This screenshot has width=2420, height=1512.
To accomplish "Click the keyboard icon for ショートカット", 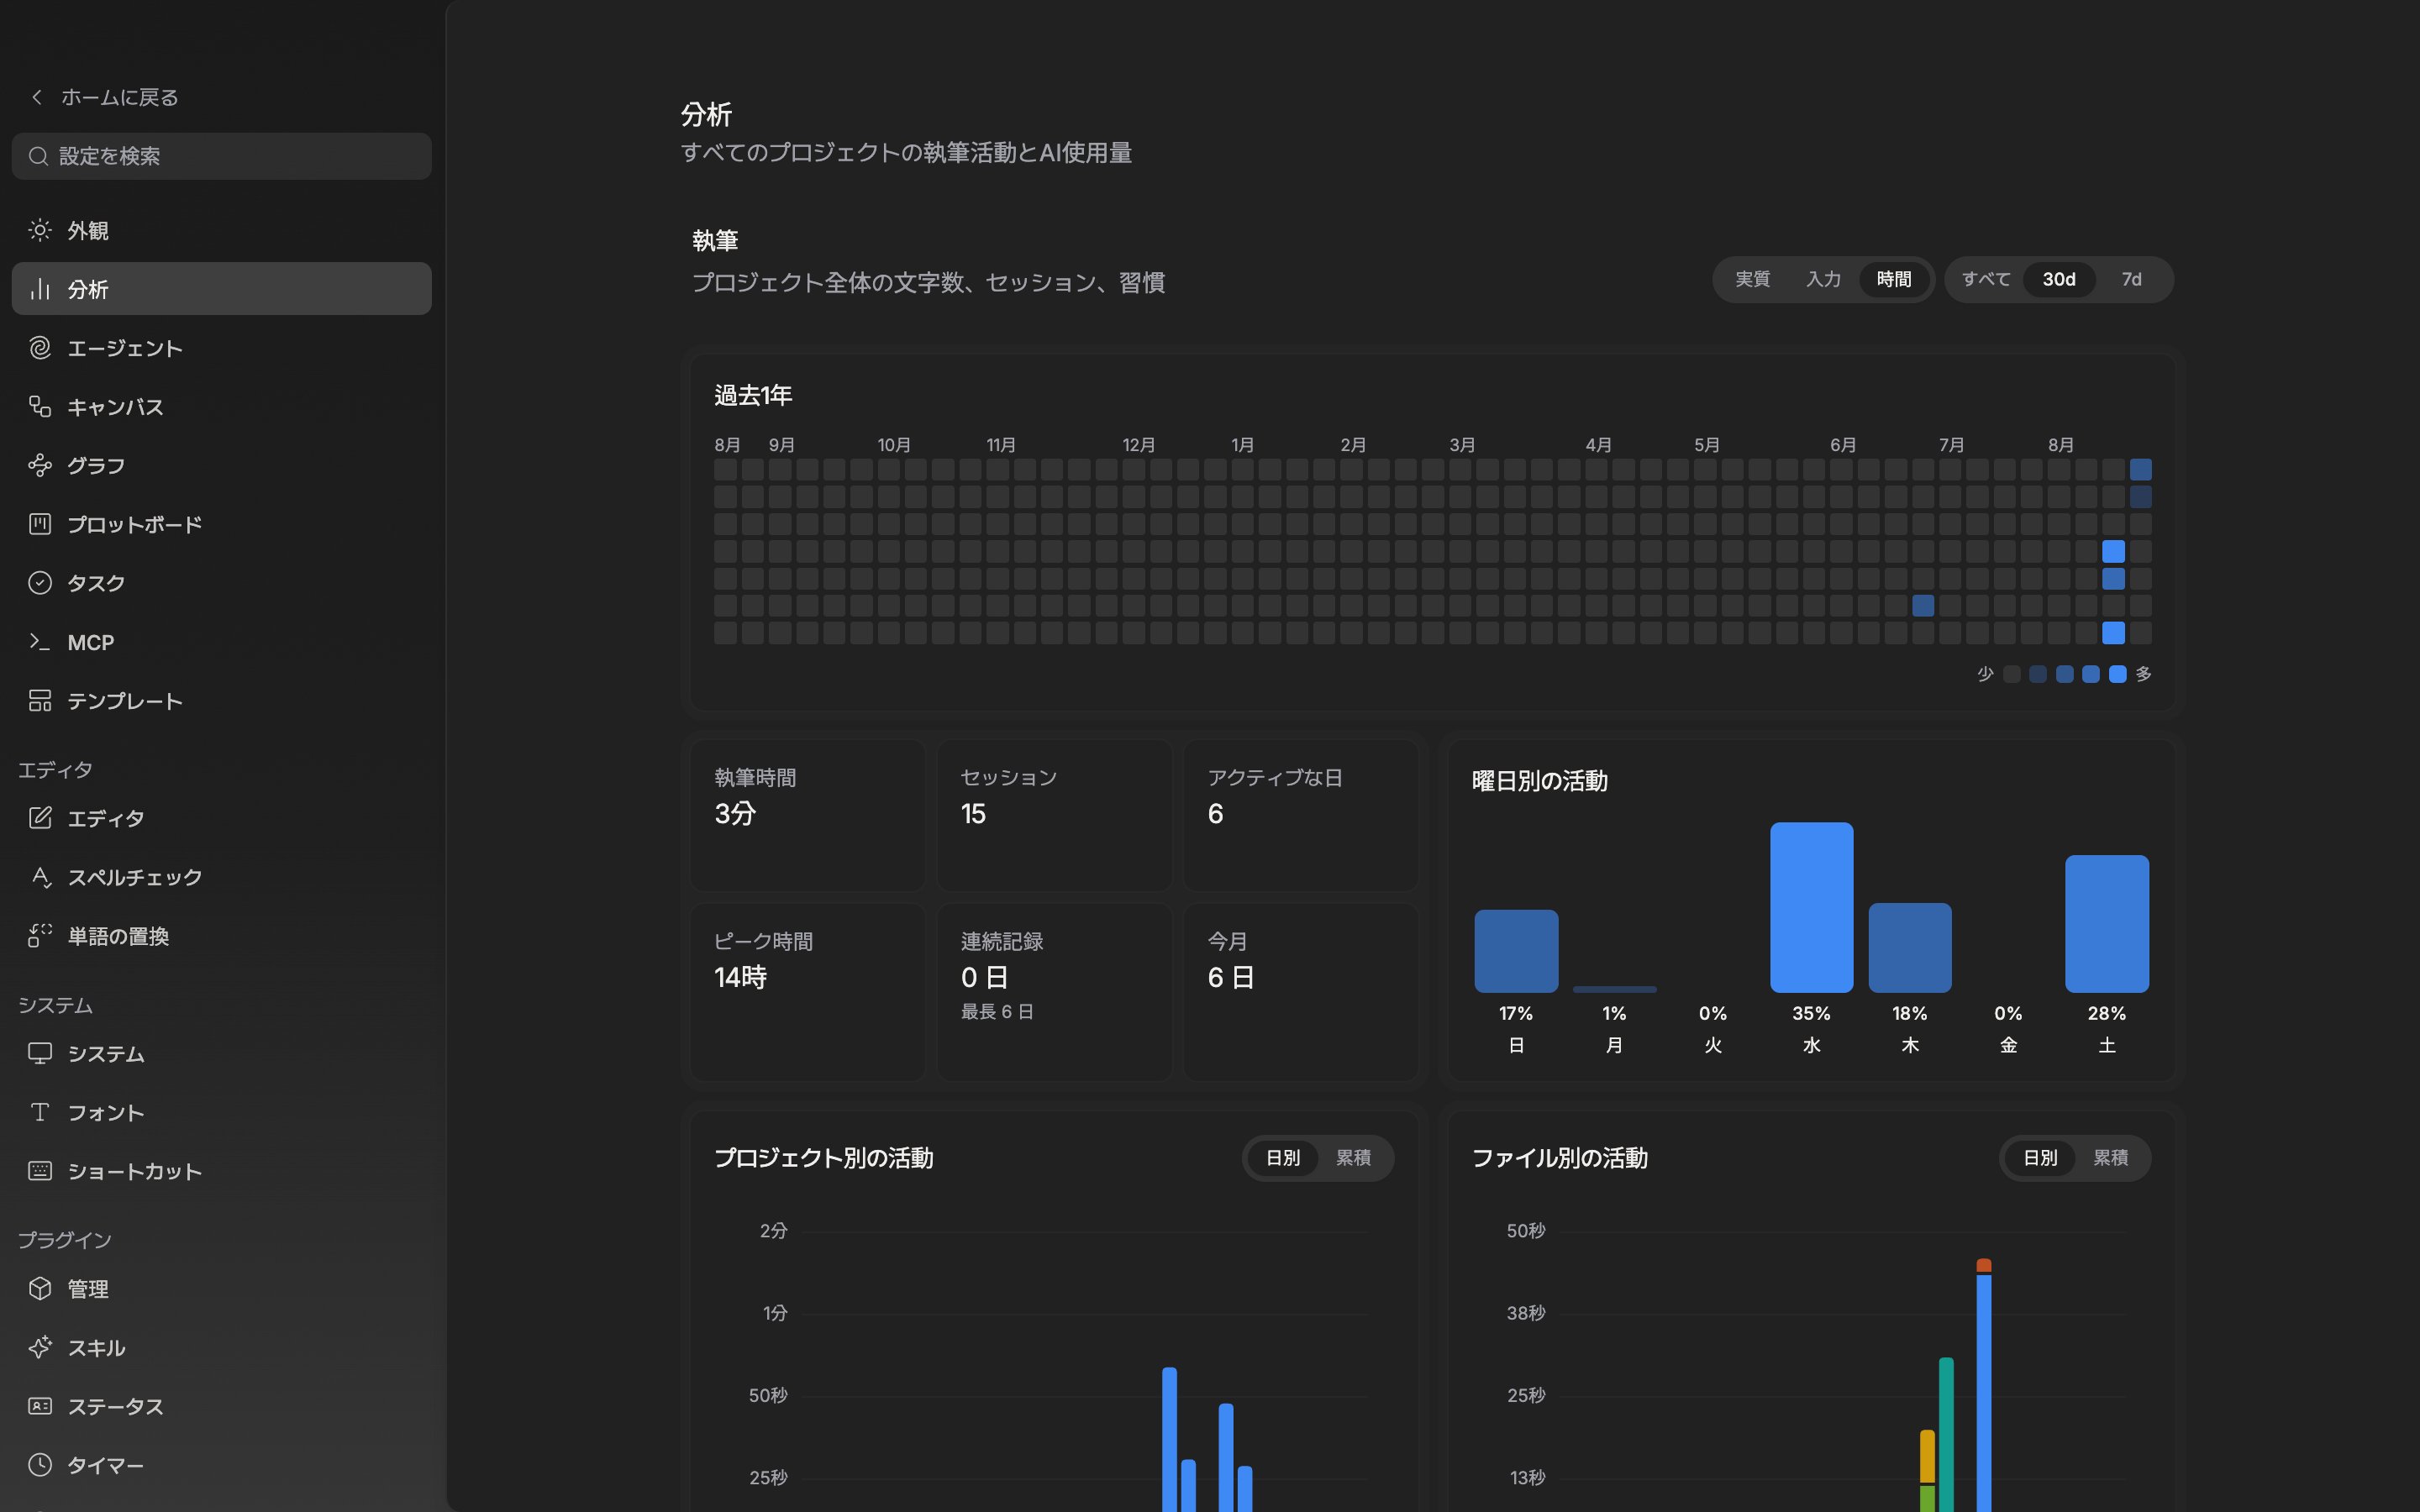I will 40,1171.
